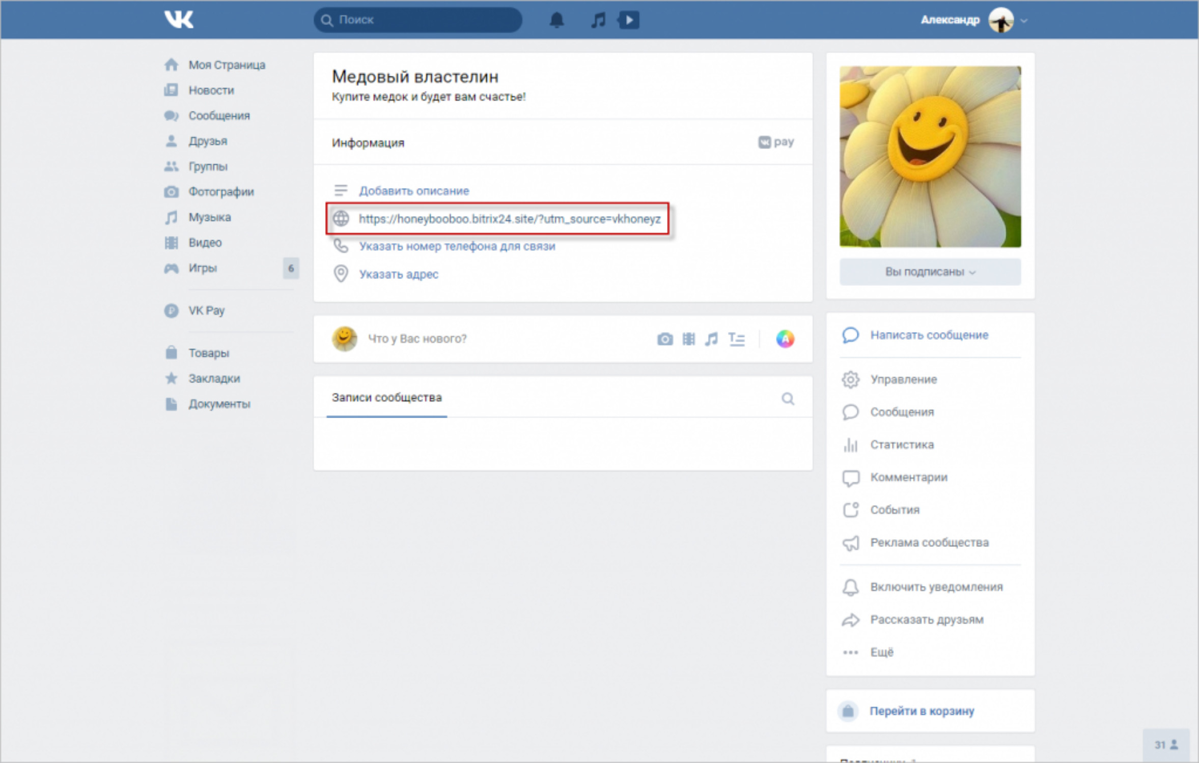This screenshot has width=1199, height=763.
Task: Expand the Ещё more actions menu
Action: pos(881,652)
